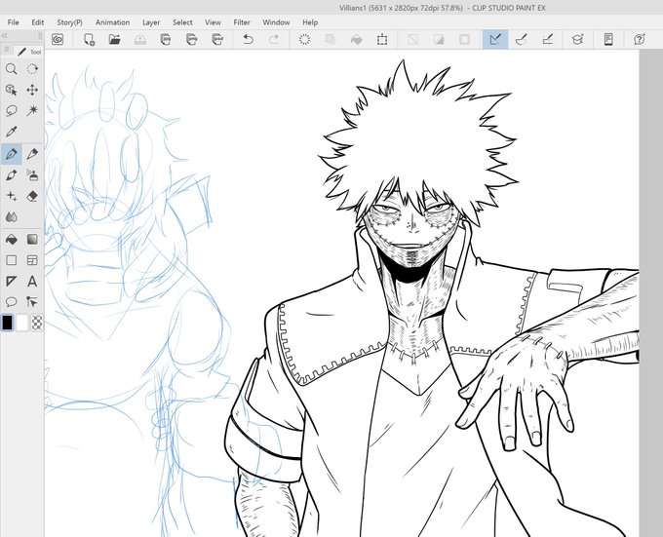Image resolution: width=663 pixels, height=537 pixels.
Task: Click the Clear dotted circle icon in command bar
Action: pos(304,40)
